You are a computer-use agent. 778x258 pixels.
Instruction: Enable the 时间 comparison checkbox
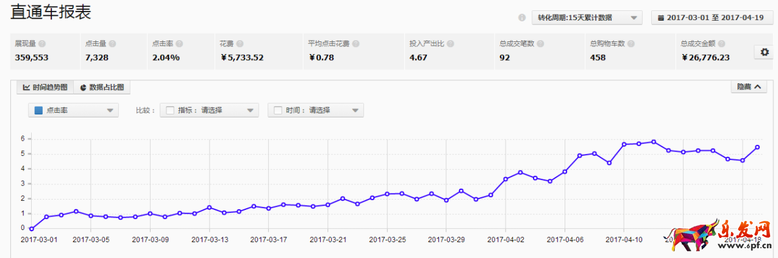[x=278, y=110]
